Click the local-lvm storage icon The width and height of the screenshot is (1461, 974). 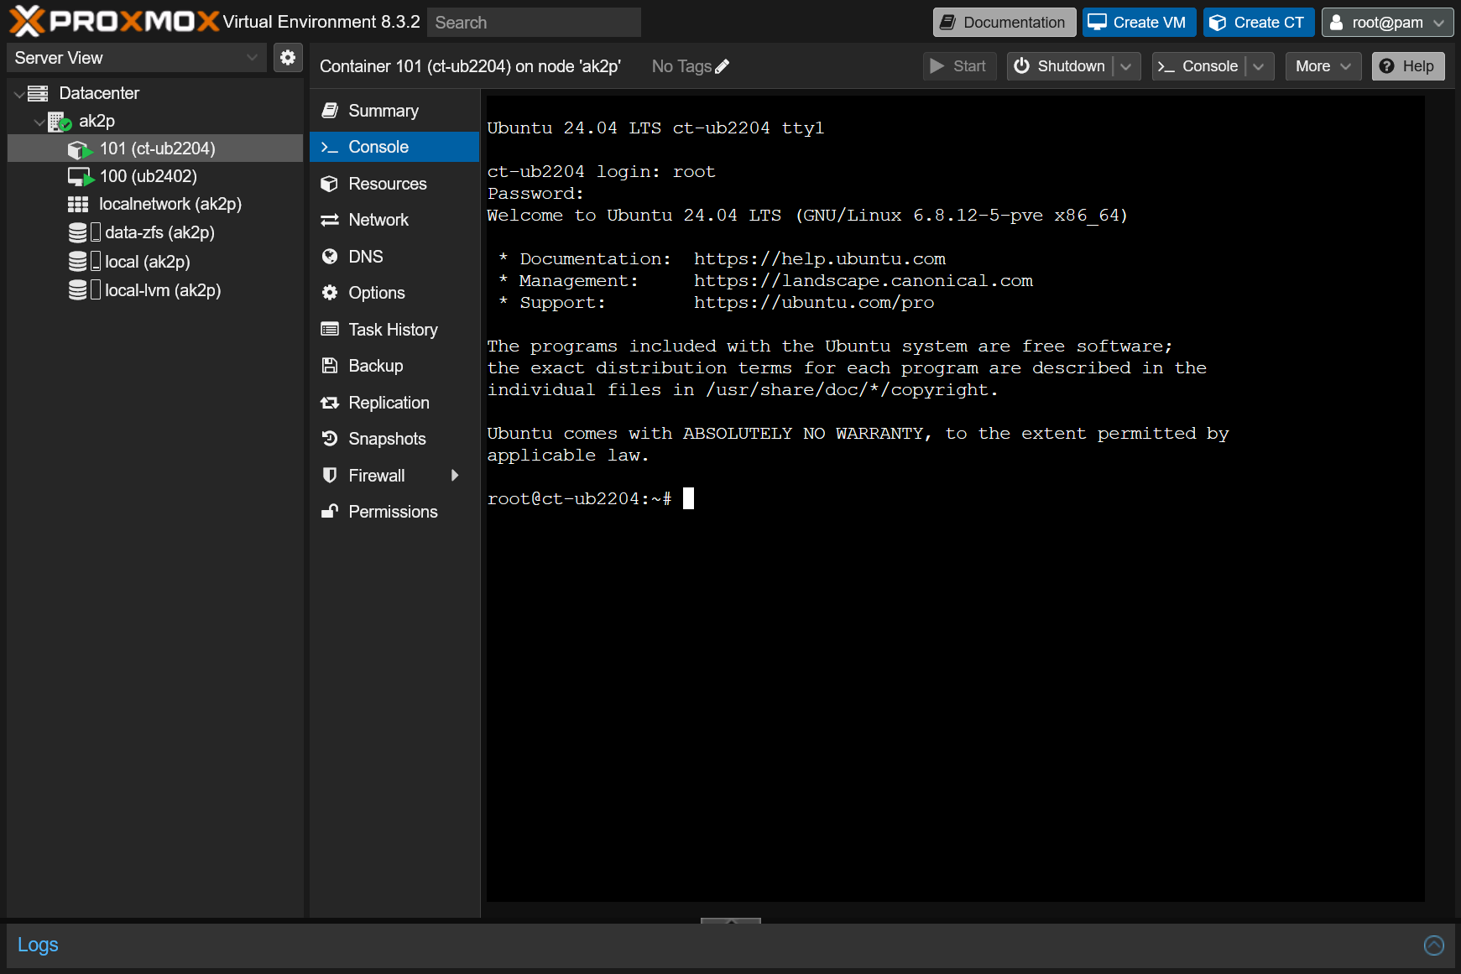(x=84, y=290)
